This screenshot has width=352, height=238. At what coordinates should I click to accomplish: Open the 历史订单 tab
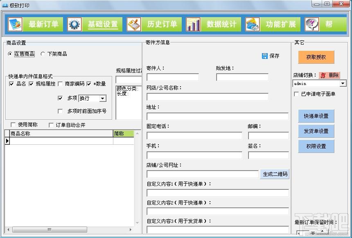[162, 24]
